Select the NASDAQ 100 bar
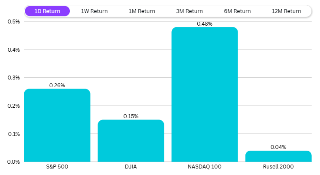 (205, 96)
